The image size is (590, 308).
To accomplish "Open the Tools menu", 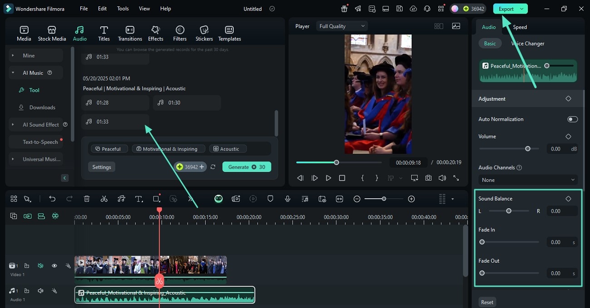I will [x=123, y=9].
